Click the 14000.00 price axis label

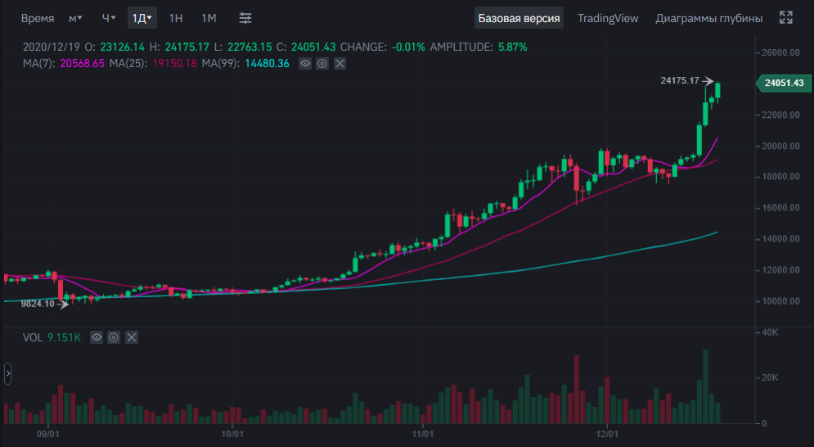click(780, 239)
